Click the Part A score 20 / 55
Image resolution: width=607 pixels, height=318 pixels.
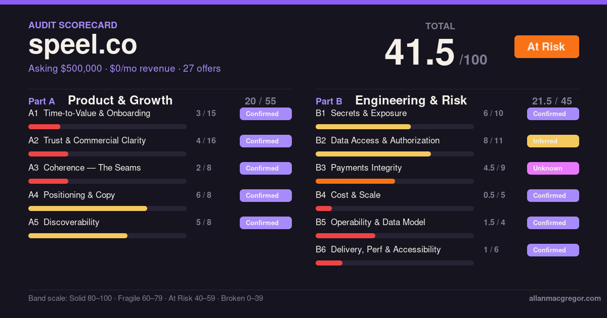pos(261,101)
